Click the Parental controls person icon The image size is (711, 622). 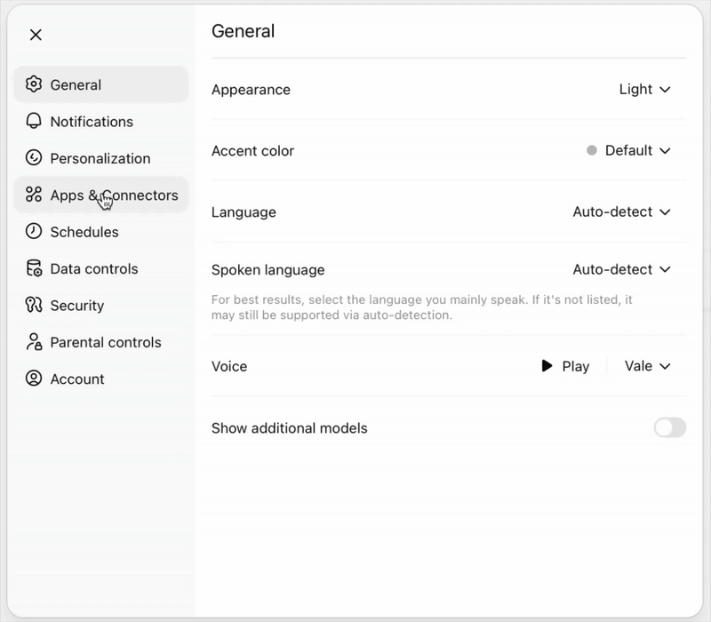coord(33,342)
